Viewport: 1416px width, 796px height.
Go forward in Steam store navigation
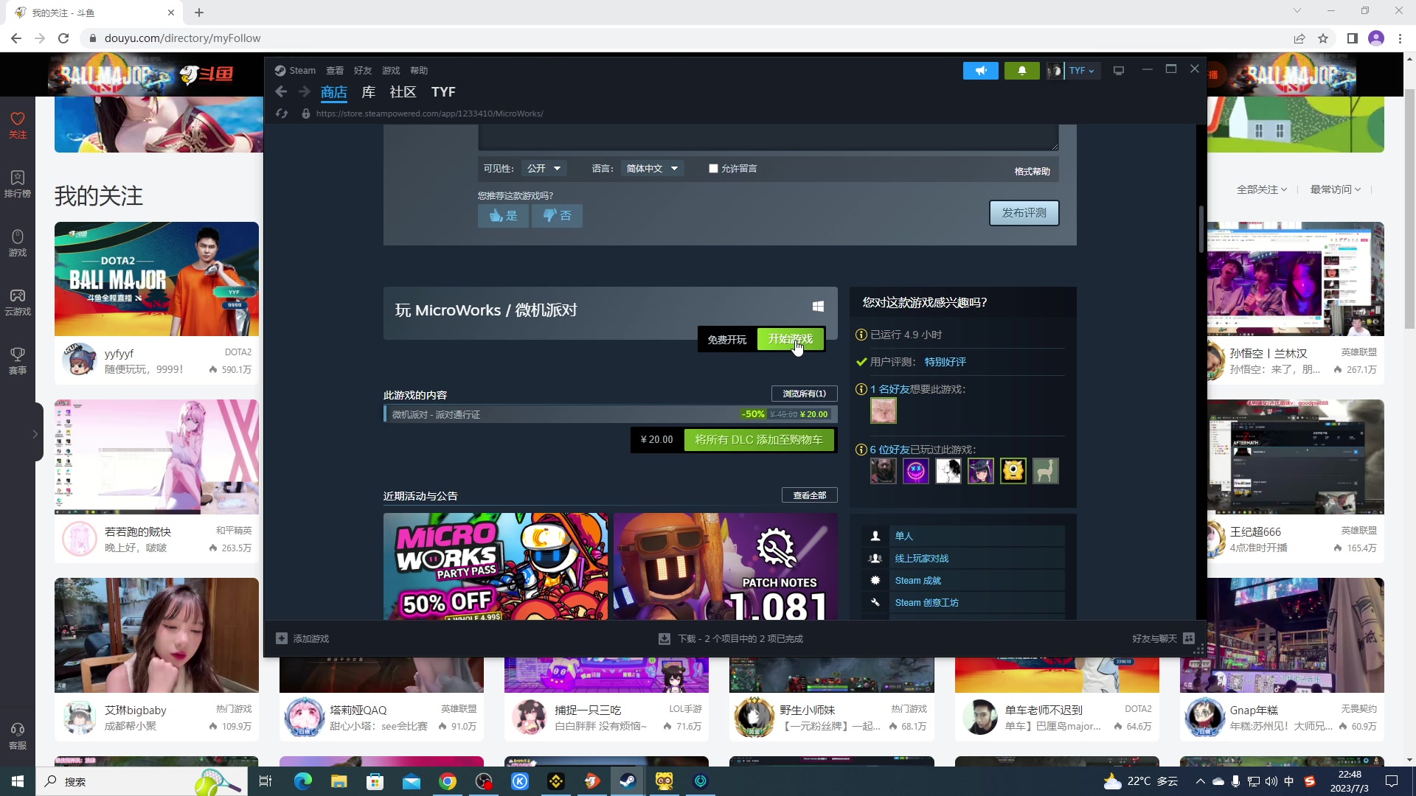[x=304, y=92]
